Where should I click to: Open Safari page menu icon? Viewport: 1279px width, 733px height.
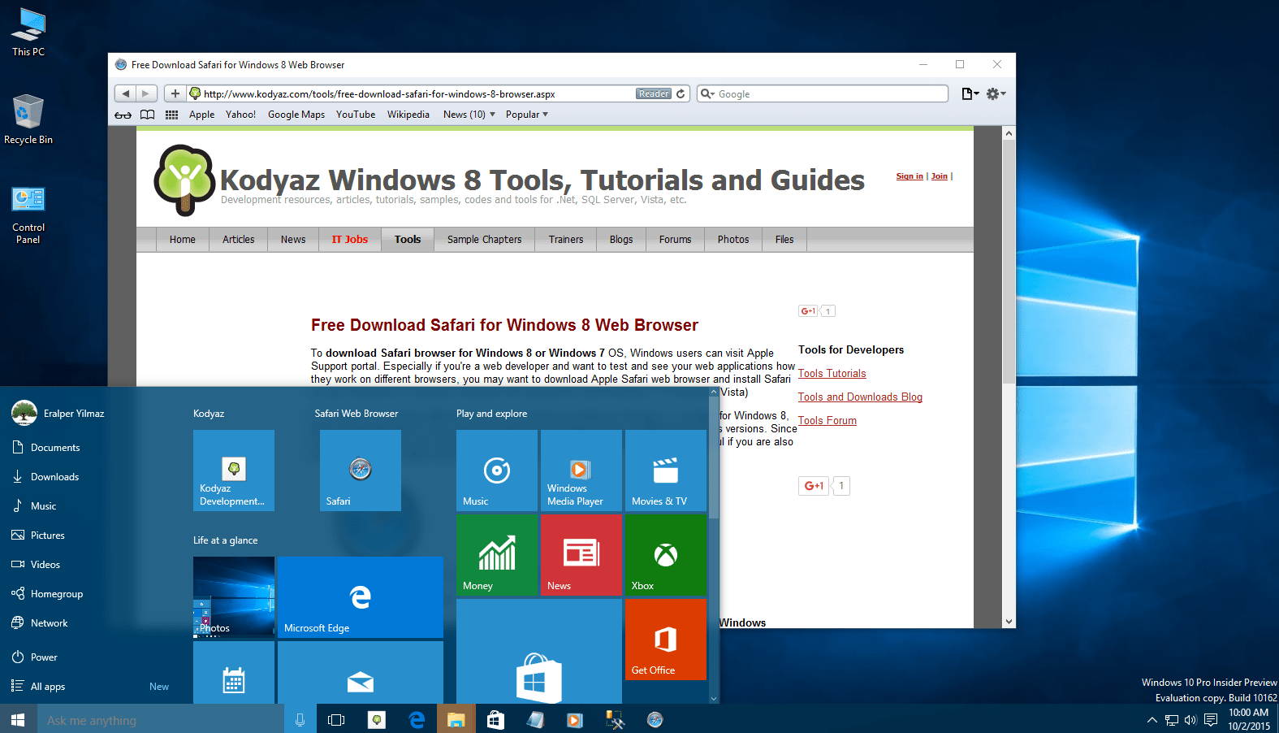tap(970, 93)
